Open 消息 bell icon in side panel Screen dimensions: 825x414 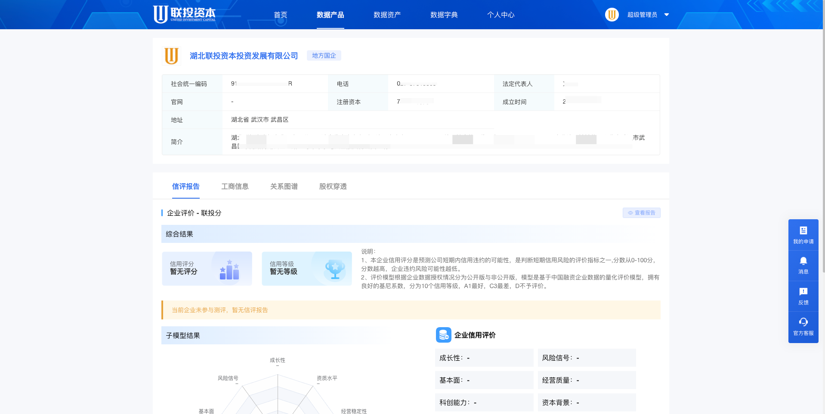click(803, 261)
